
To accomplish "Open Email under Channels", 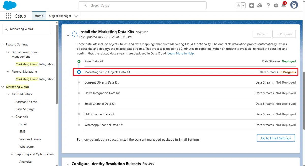I will 23,124.
